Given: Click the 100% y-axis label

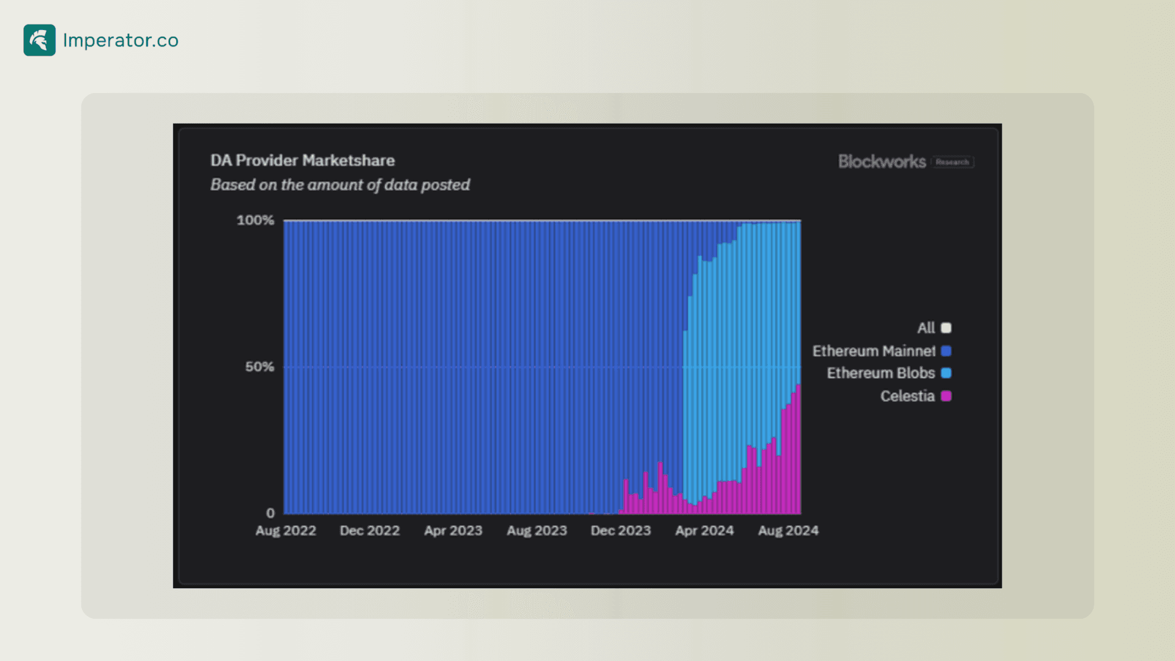Looking at the screenshot, I should coord(255,220).
